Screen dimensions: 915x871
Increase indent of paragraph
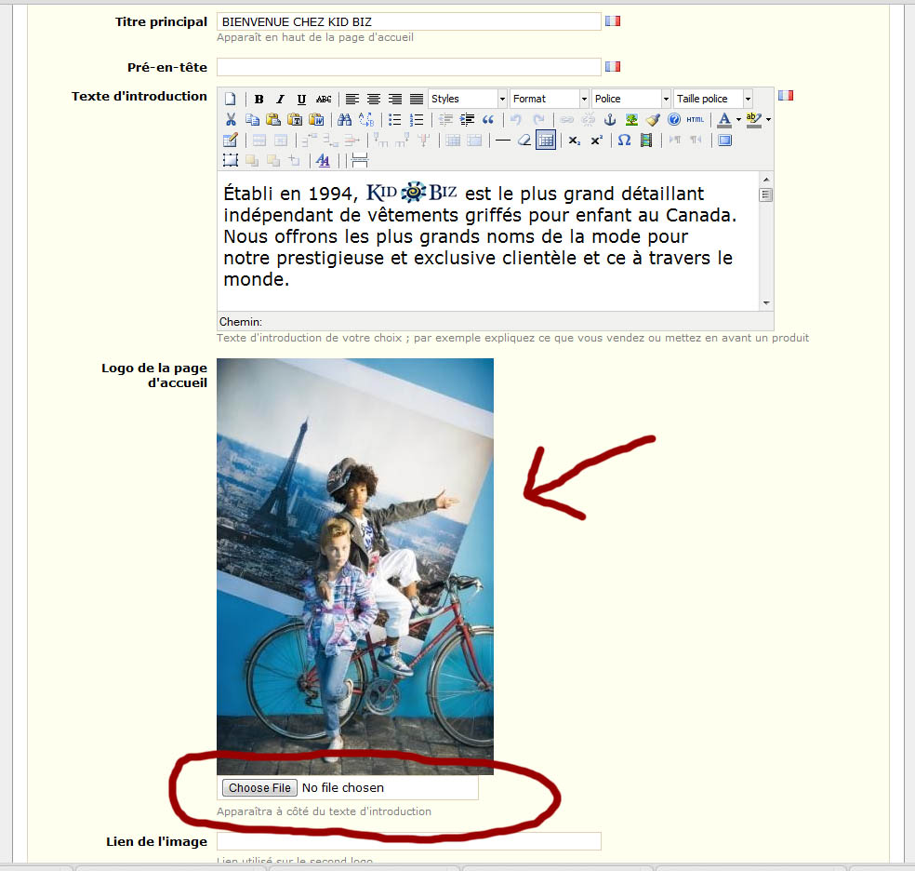[x=467, y=120]
